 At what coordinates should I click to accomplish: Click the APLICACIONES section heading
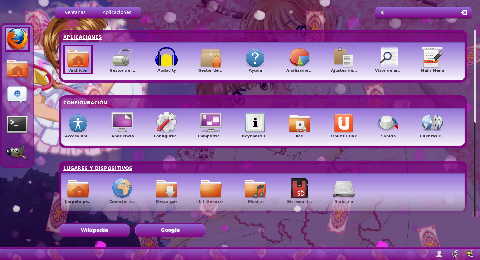point(83,37)
